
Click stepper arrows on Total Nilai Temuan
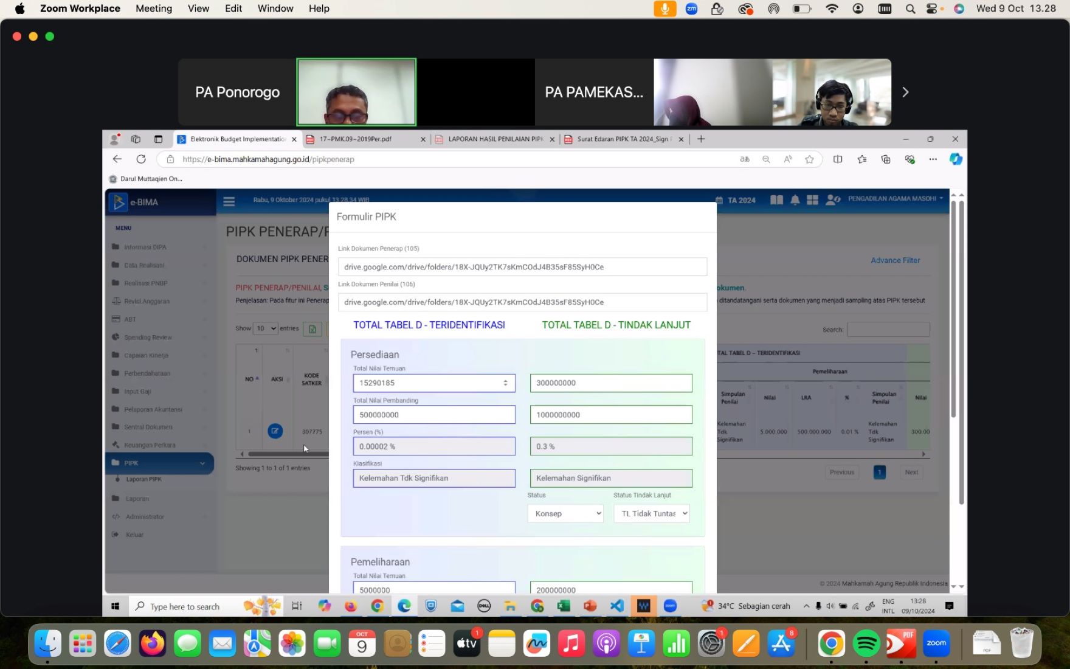[505, 383]
